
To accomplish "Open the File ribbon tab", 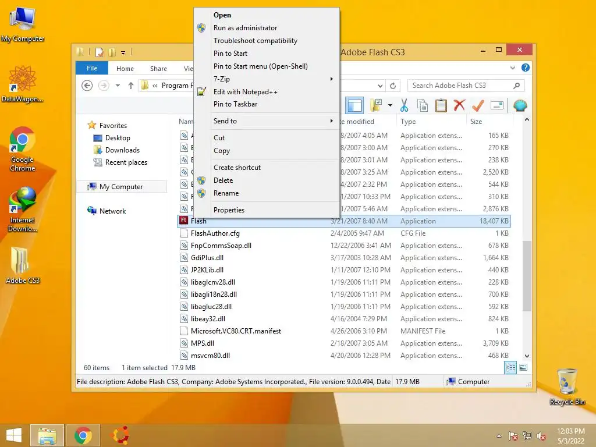I will [x=91, y=68].
